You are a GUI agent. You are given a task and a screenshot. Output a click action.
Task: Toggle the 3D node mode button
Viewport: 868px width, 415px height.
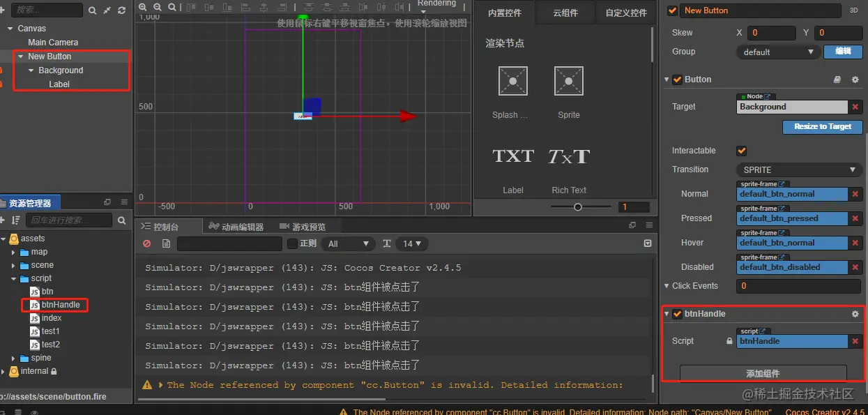tap(854, 10)
